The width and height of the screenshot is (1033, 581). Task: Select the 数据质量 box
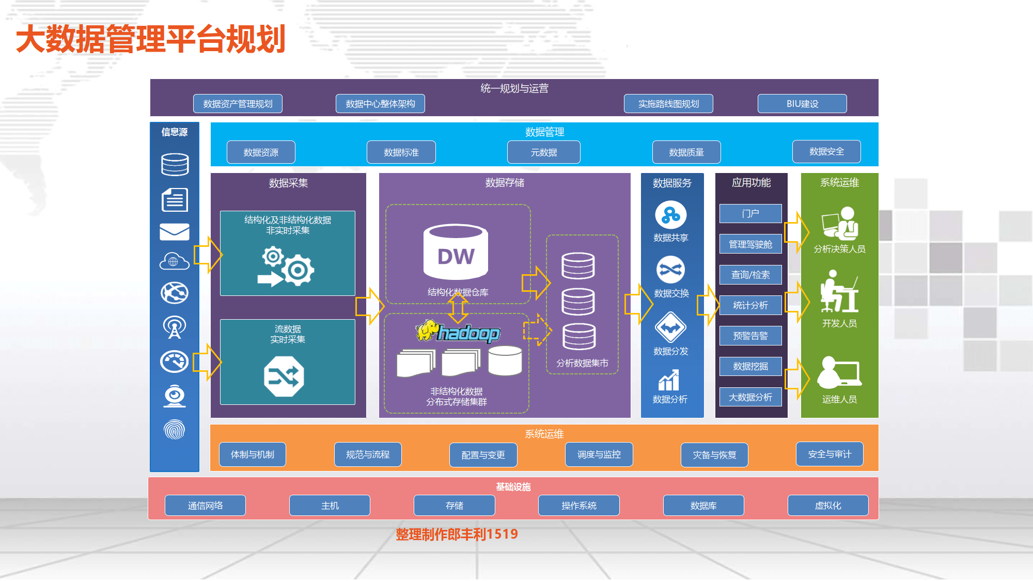pos(686,152)
